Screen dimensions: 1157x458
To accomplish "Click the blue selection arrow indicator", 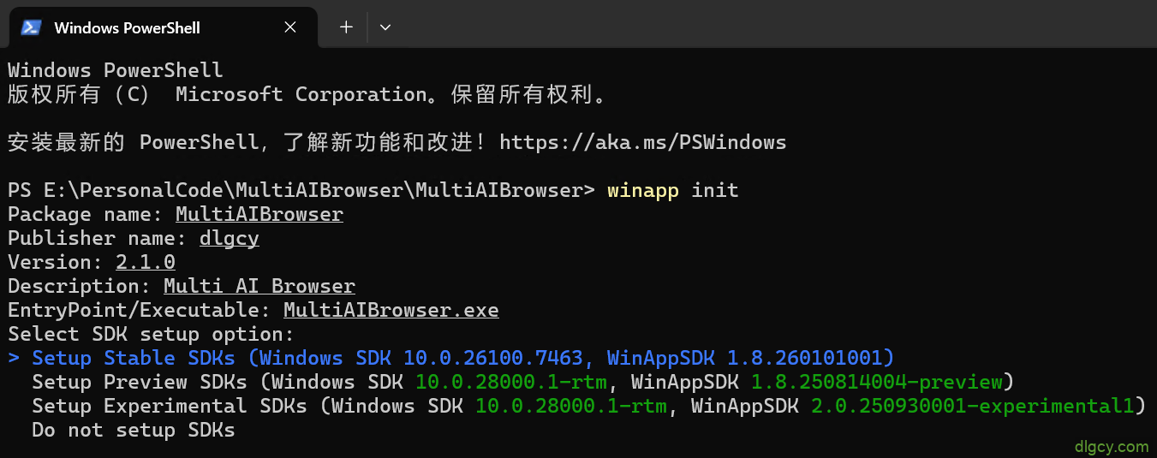I will coord(14,358).
